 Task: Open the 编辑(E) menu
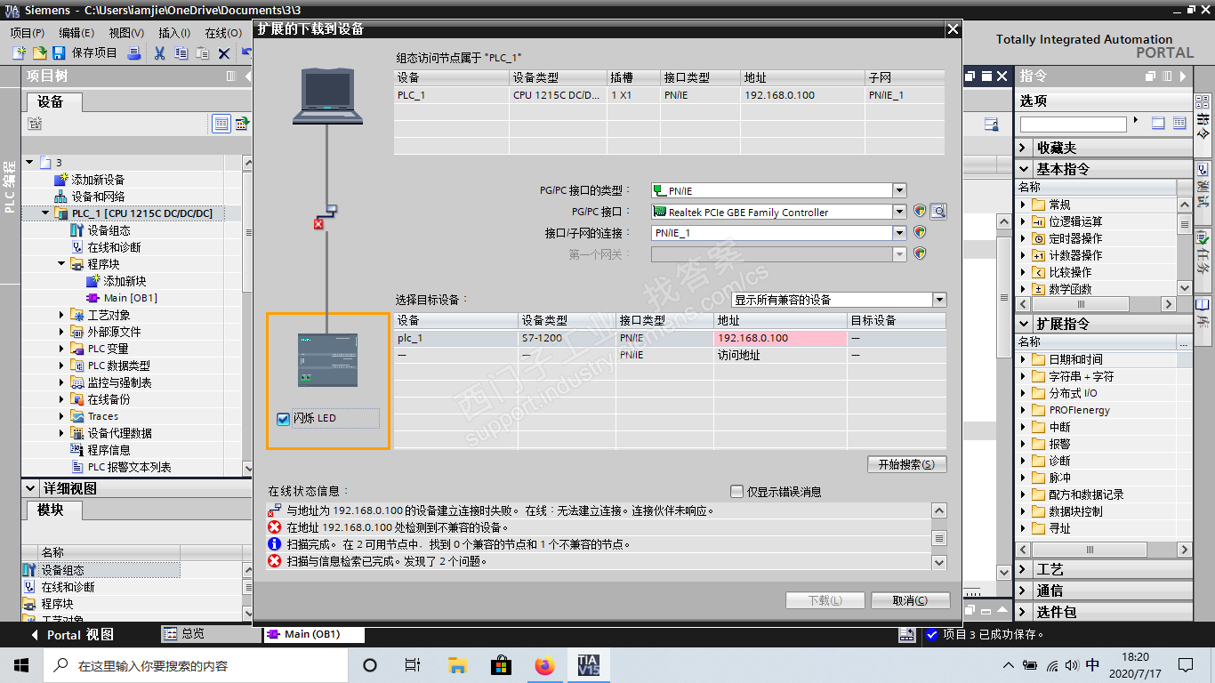click(76, 33)
